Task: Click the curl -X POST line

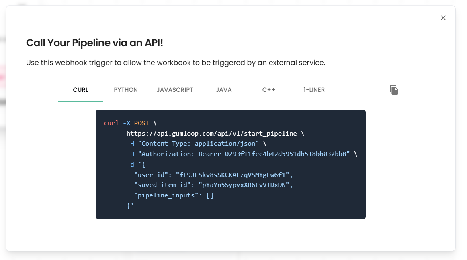Action: coord(130,123)
